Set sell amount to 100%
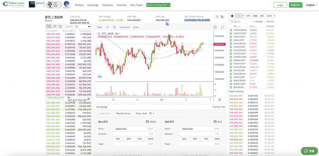Screen dimensions: 319x156 click(x=217, y=139)
